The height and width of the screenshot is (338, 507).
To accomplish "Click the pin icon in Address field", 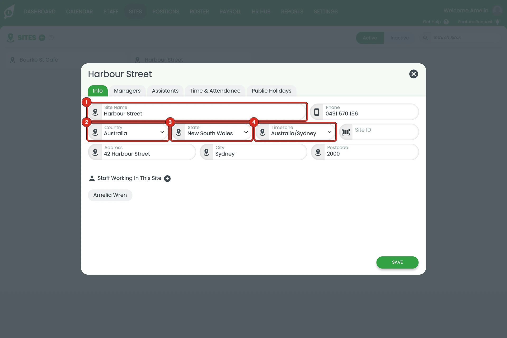I will (95, 152).
